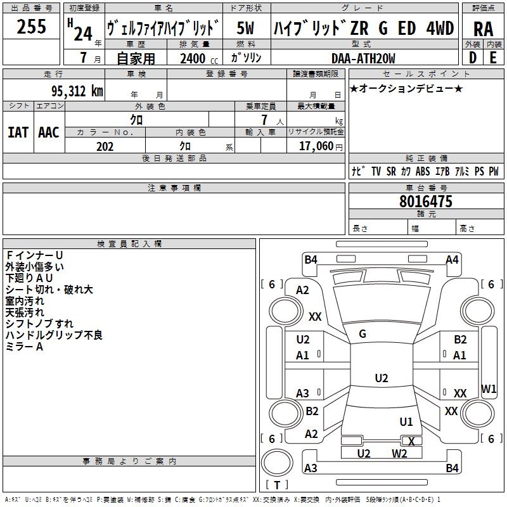This screenshot has height=507, width=507.
Task: Select inspector note ハンドルグリップ不良
Action: point(54,335)
